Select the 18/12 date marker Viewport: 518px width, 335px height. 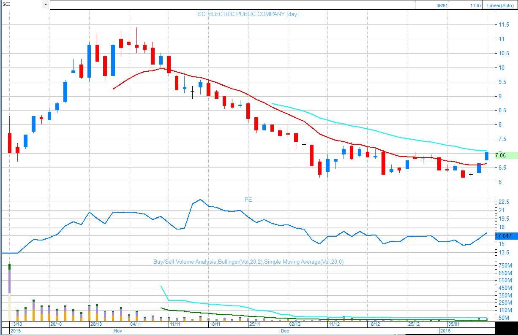[x=374, y=324]
